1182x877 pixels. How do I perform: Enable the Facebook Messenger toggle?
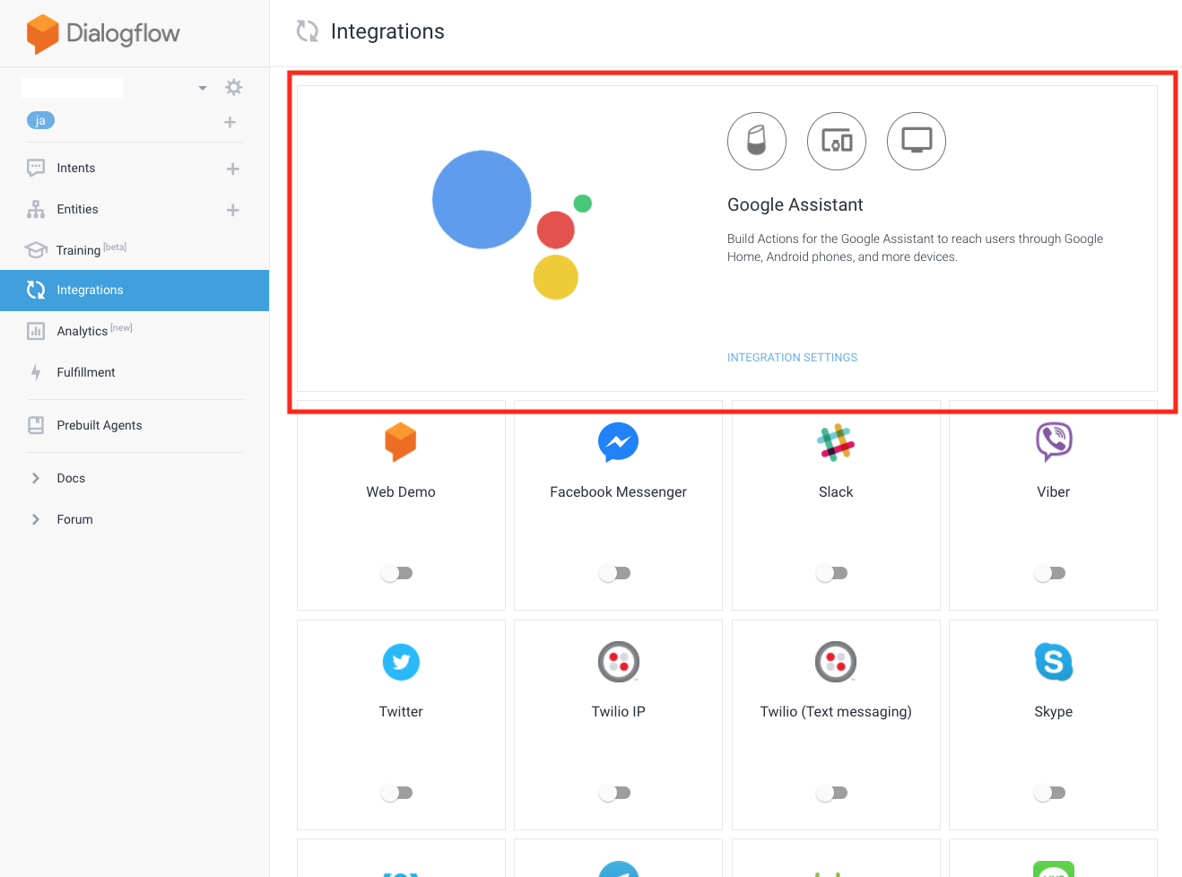(x=614, y=573)
